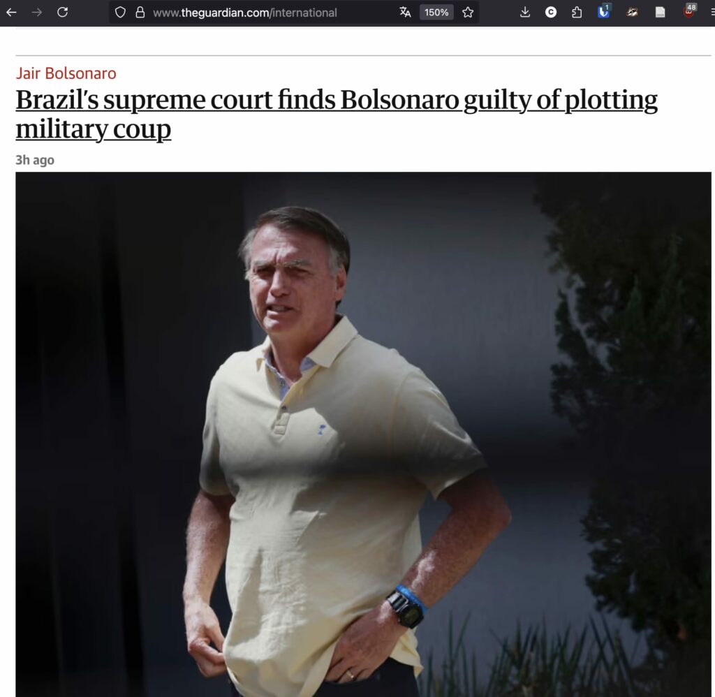
Task: Bookmark this page with the star
Action: pyautogui.click(x=467, y=13)
